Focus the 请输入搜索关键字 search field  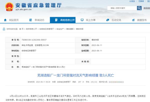coord(122,8)
